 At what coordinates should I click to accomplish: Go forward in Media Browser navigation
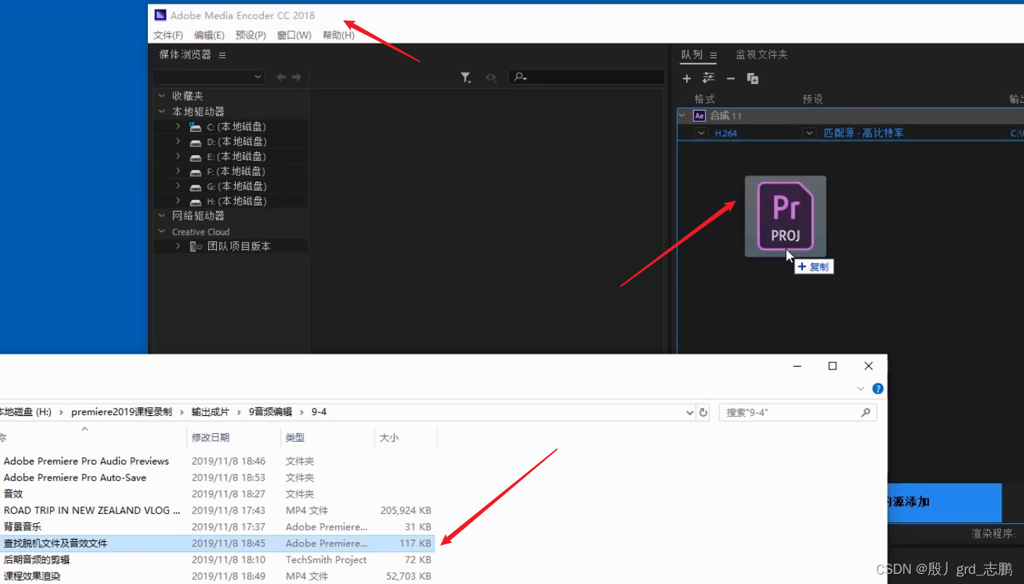click(297, 77)
